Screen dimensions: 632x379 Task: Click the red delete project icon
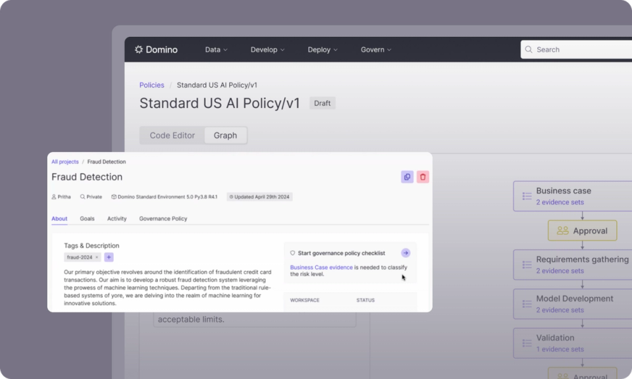[x=422, y=176]
